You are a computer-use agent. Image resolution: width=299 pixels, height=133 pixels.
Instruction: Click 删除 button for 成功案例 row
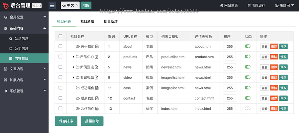tap(274, 88)
